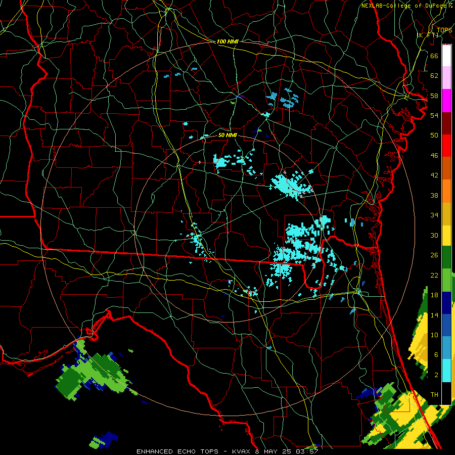The height and width of the screenshot is (455, 455).
Task: Click the "100 NMI" range ring label
Action: (x=227, y=41)
